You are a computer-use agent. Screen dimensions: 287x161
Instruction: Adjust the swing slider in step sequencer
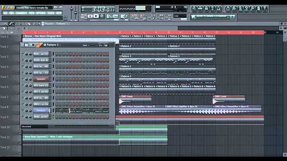[92, 45]
